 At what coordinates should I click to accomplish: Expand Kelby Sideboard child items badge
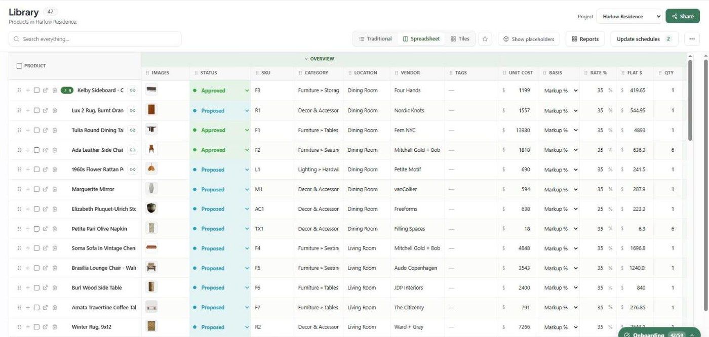pyautogui.click(x=67, y=91)
